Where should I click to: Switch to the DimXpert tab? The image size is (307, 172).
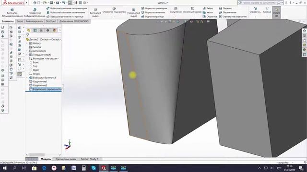(51, 21)
